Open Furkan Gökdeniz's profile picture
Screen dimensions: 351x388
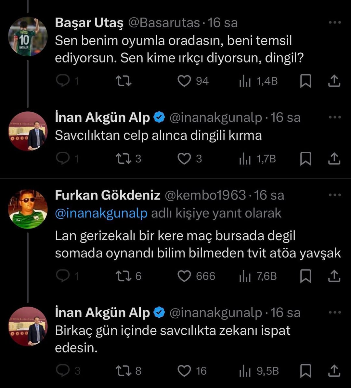click(x=28, y=209)
